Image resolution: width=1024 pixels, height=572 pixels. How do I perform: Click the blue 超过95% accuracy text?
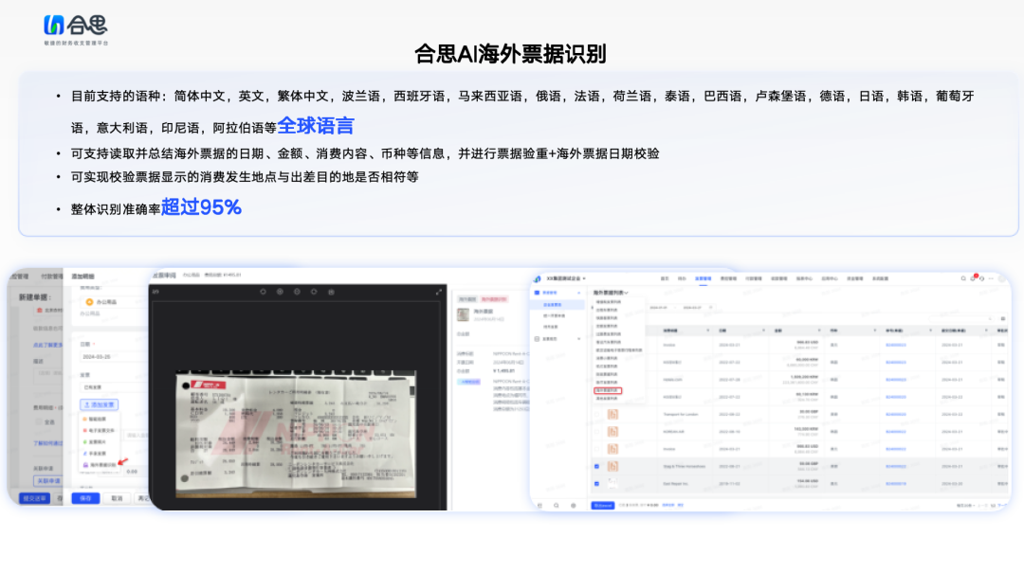click(x=201, y=207)
